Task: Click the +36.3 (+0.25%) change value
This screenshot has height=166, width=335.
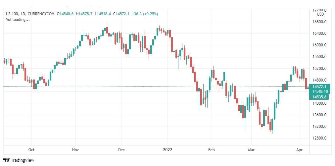Action: [145, 14]
